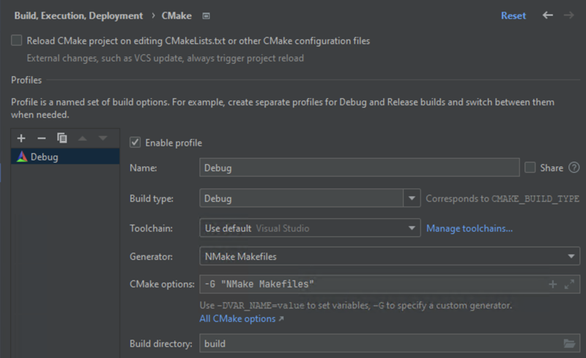586x358 pixels.
Task: Expand the CMake options field
Action: (x=569, y=284)
